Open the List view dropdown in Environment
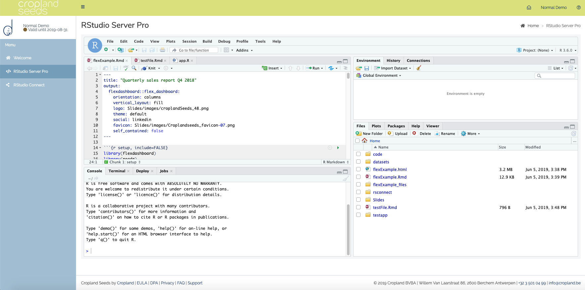This screenshot has height=290, width=585. click(x=556, y=68)
